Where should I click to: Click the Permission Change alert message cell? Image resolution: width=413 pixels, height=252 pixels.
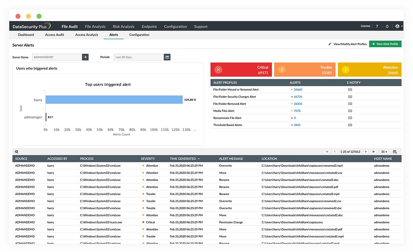[231, 222]
